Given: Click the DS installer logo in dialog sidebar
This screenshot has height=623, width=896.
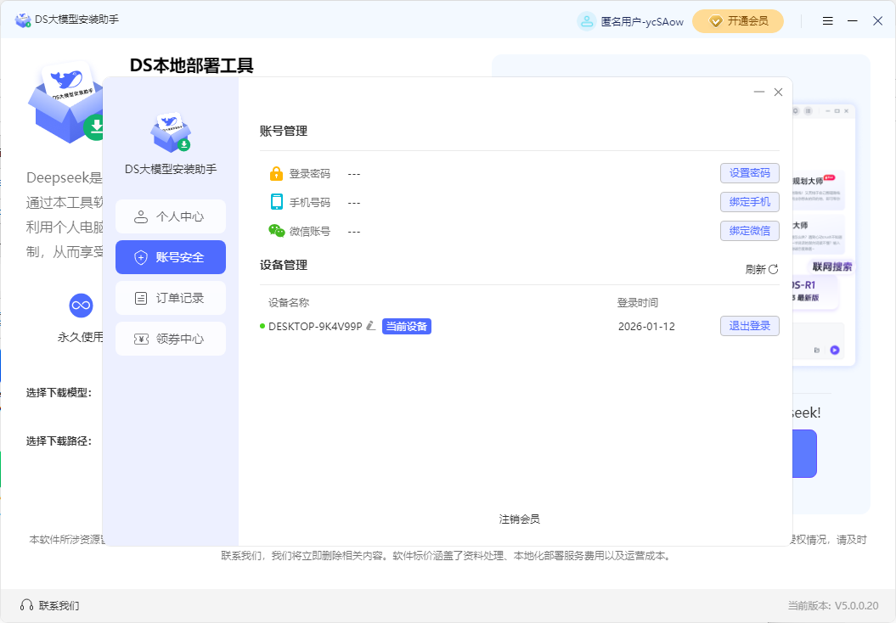Looking at the screenshot, I should tap(171, 132).
